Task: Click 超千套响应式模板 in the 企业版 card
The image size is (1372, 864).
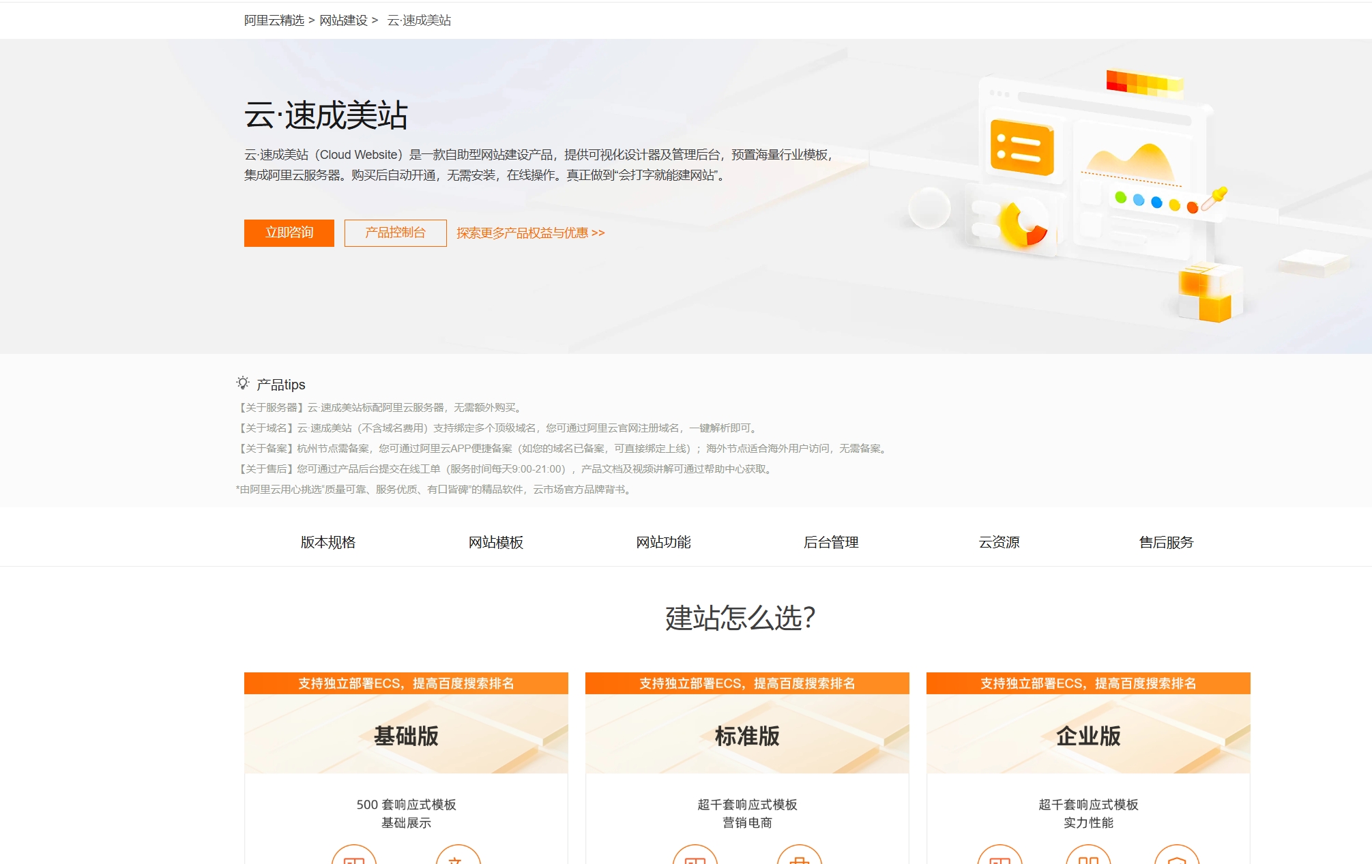Action: [1088, 805]
